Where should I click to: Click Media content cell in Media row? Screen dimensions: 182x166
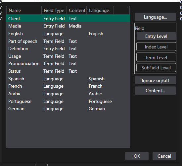pos(75,26)
